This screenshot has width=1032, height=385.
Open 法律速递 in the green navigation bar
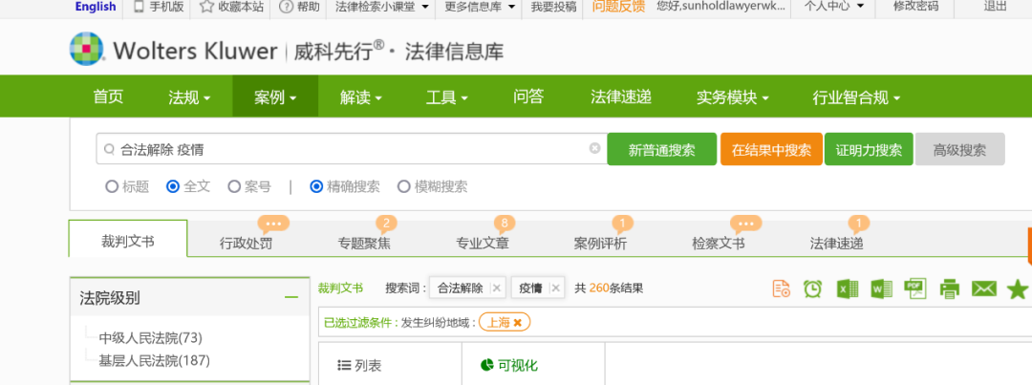pos(621,96)
